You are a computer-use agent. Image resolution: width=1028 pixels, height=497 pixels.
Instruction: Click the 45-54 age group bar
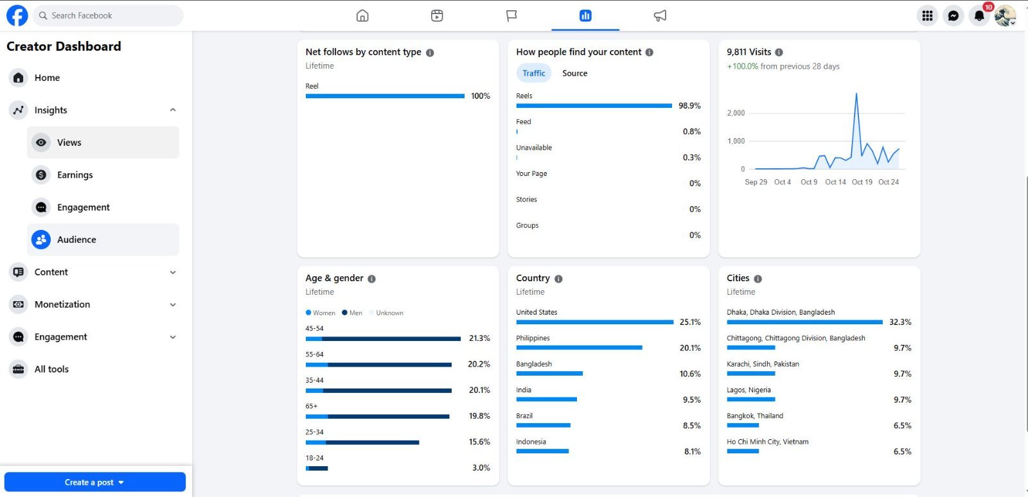[x=383, y=338]
